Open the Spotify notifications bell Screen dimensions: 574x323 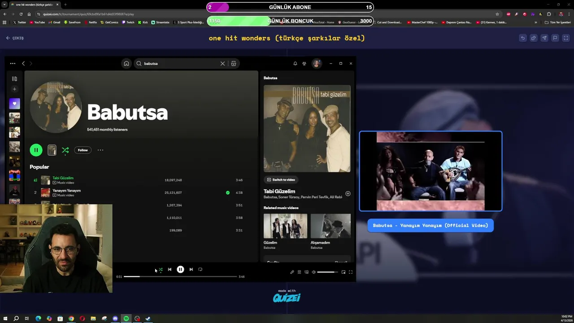[x=295, y=64]
